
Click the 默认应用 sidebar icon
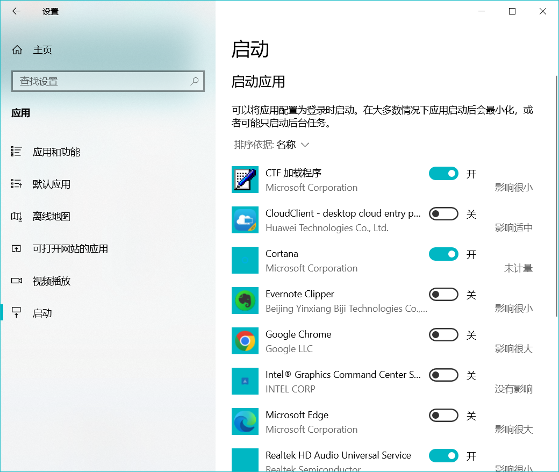pos(17,184)
